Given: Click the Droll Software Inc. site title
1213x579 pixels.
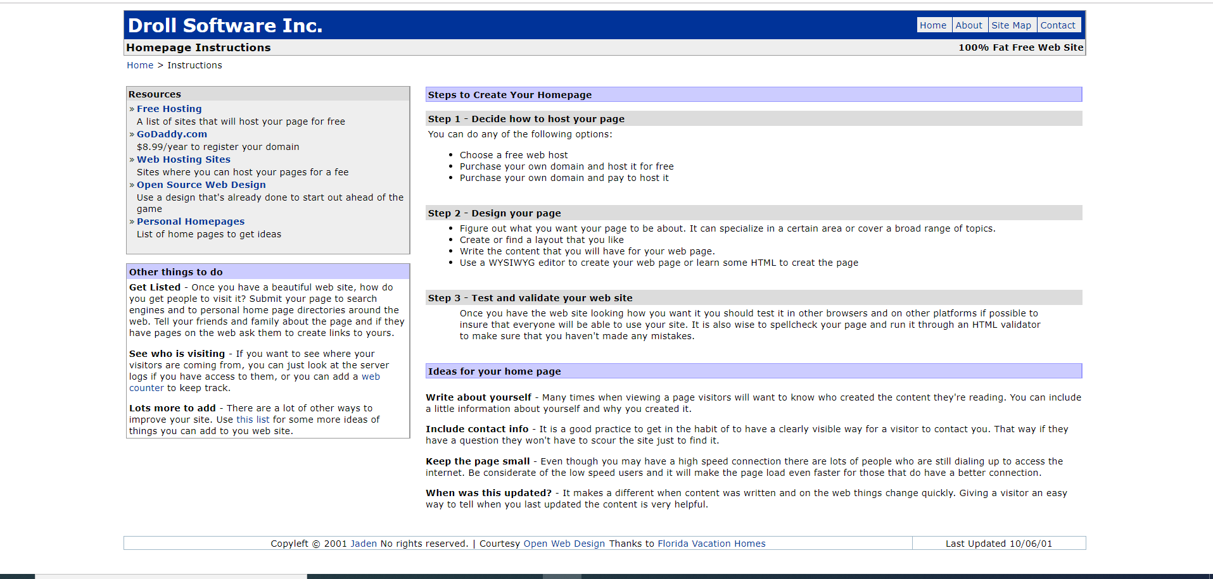Looking at the screenshot, I should [225, 25].
